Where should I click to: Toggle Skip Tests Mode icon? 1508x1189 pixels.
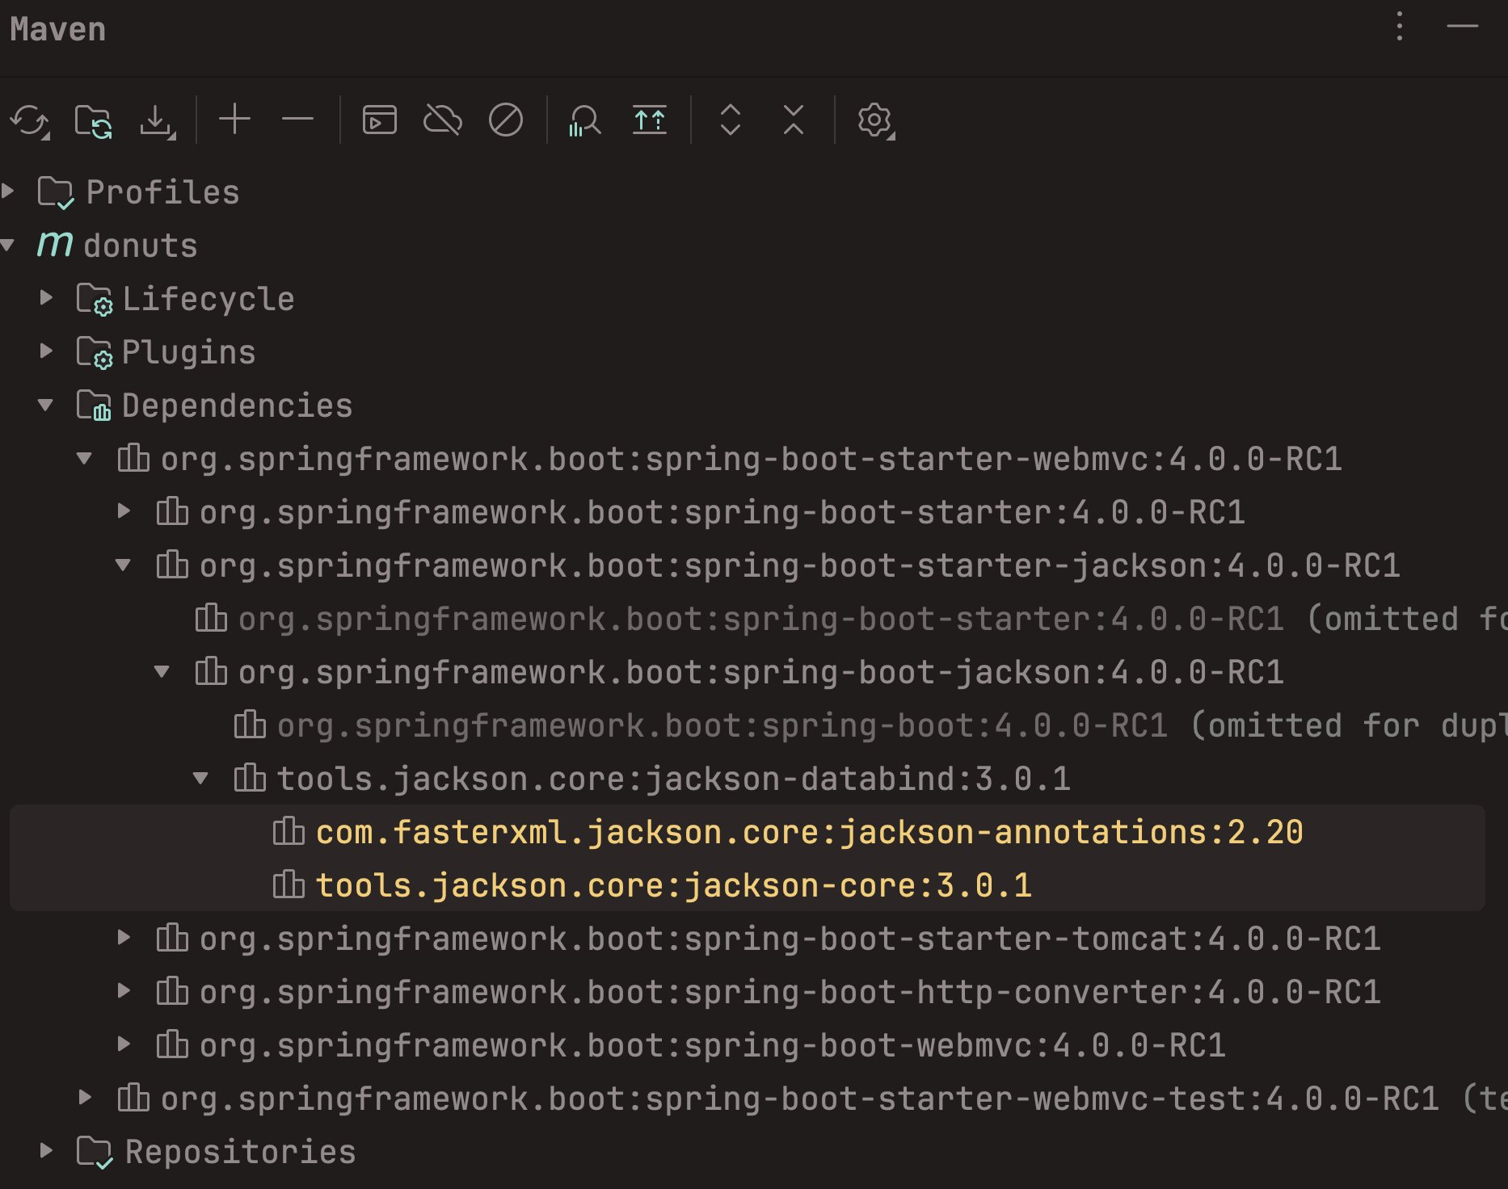coord(506,120)
